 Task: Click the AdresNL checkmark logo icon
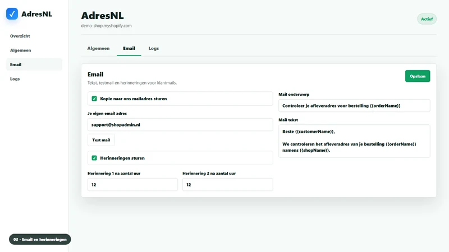coord(12,13)
